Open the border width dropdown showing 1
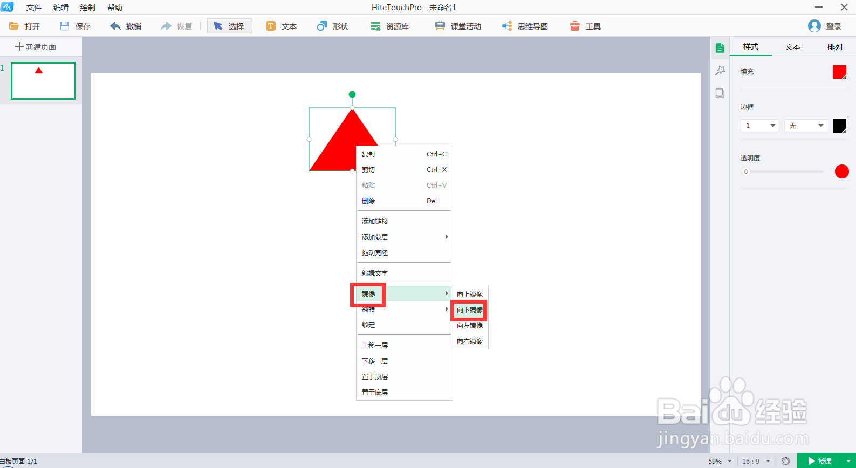Image resolution: width=856 pixels, height=468 pixels. [x=759, y=126]
